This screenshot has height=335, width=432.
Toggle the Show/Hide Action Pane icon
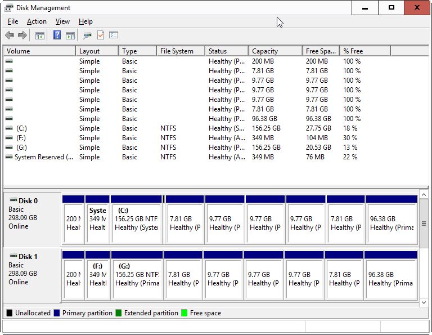(x=70, y=35)
